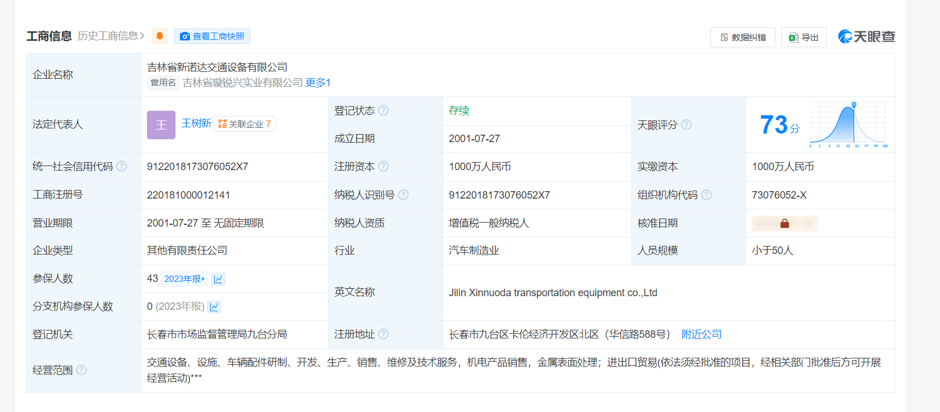Click 工商信息 section heading
Screen dimensions: 940x412
pos(49,36)
